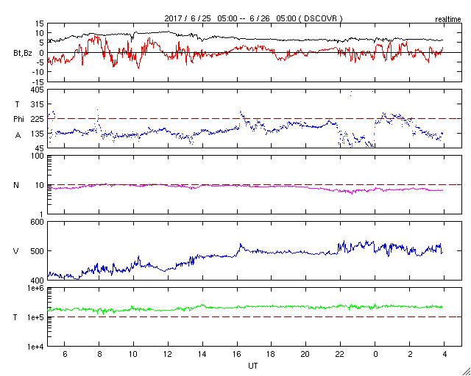The width and height of the screenshot is (471, 376).
Task: Click the '8' hour label on the UT axis
Action: (99, 355)
